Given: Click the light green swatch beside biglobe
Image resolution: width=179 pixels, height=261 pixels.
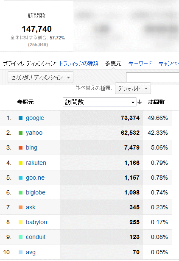Looking at the screenshot, I should click(20, 193).
